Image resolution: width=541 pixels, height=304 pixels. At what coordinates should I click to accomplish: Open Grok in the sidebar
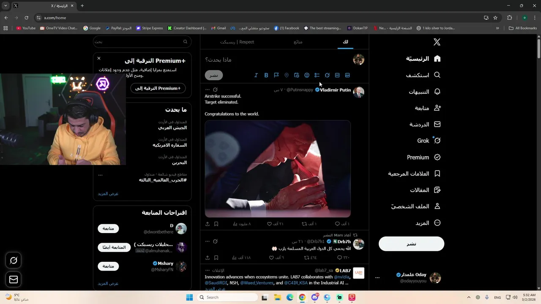point(429,141)
